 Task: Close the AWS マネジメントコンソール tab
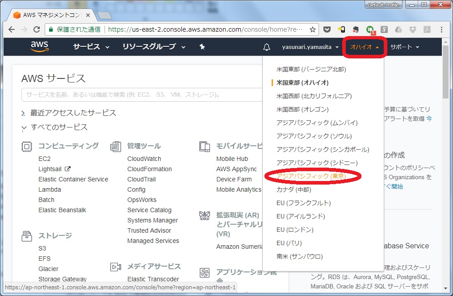pyautogui.click(x=88, y=15)
